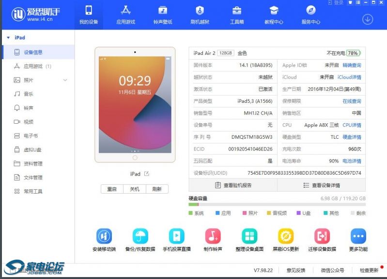The image size is (387, 279).
Task: Click the 登录 login link
Action: pos(336,2)
